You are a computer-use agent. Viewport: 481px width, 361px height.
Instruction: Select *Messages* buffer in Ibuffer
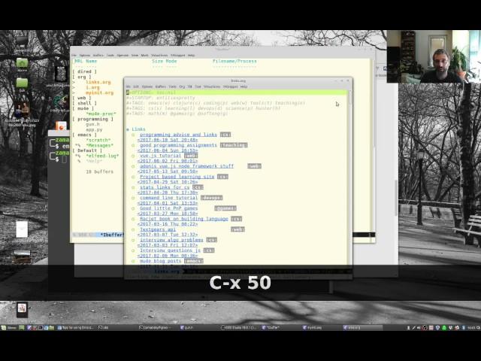pyautogui.click(x=99, y=145)
